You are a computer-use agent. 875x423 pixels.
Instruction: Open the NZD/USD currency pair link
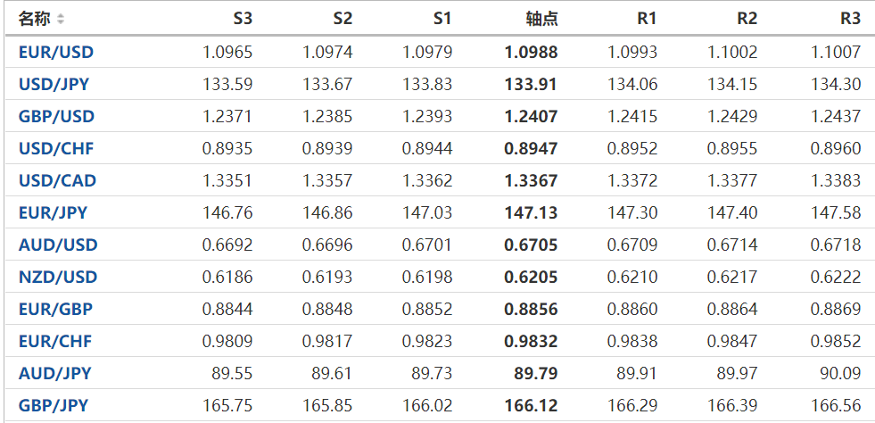click(57, 277)
